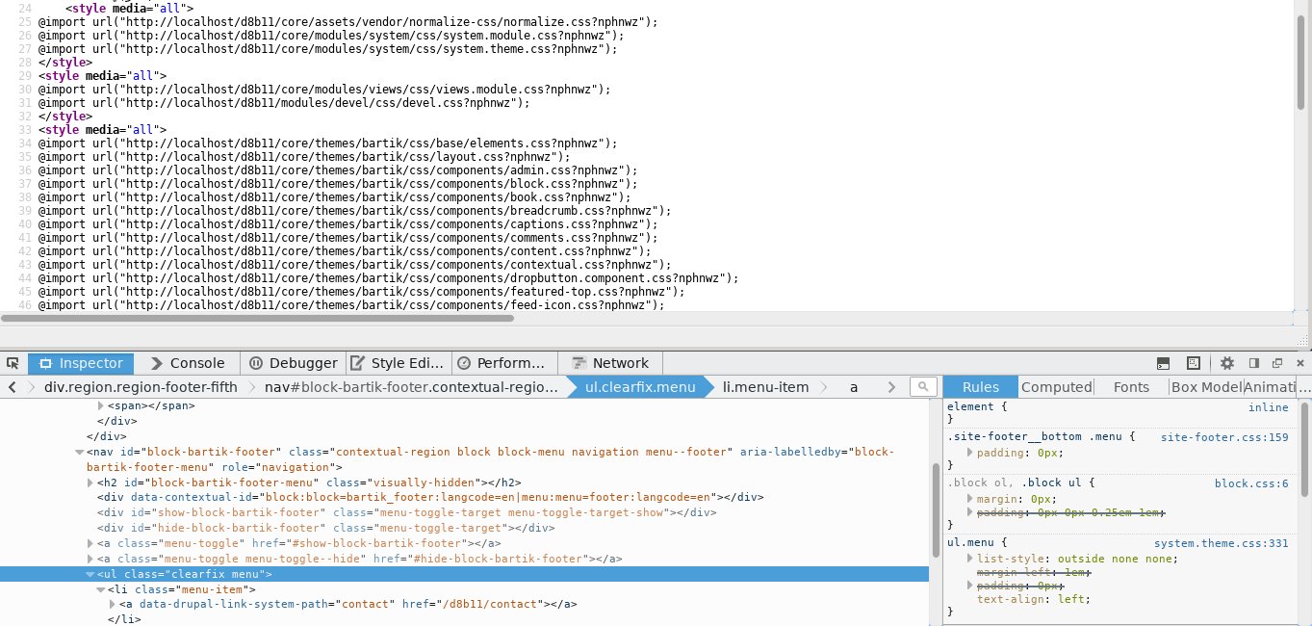Open the Network tab
This screenshot has width=1312, height=626.
pos(610,363)
